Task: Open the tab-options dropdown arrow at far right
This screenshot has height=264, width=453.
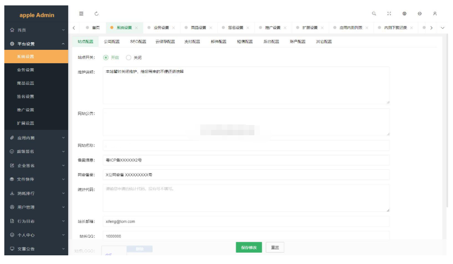Action: pyautogui.click(x=443, y=28)
